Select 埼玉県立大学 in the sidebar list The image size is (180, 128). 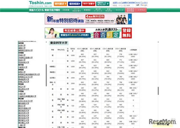24,89
